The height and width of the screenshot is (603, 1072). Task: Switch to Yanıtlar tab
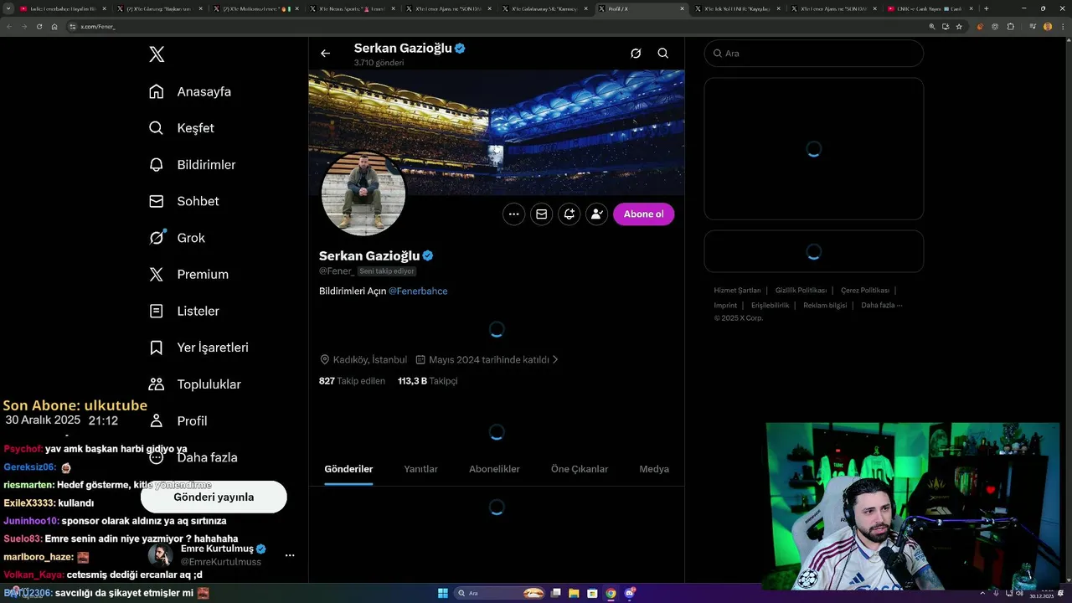pos(420,469)
